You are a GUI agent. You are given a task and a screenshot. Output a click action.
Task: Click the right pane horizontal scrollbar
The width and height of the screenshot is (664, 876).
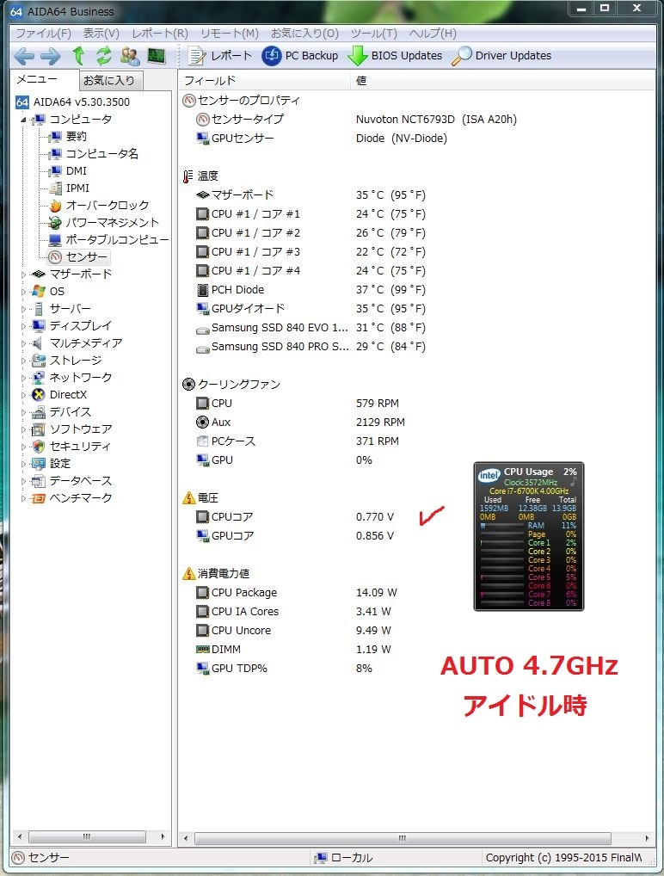tap(416, 838)
